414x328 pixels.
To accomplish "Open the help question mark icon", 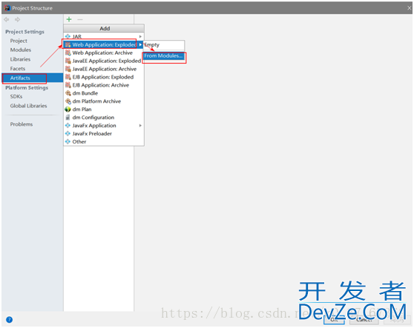I will tap(9, 320).
